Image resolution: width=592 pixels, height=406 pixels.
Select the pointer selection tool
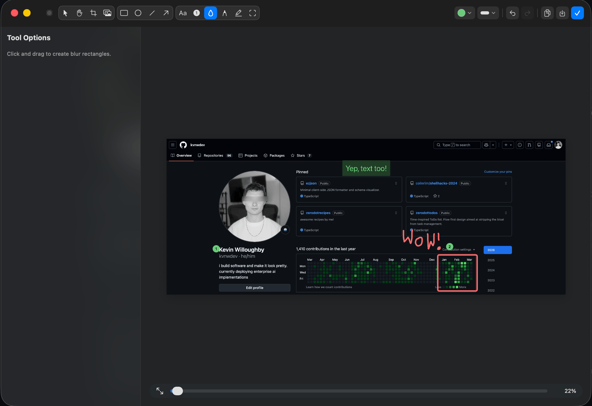tap(65, 13)
